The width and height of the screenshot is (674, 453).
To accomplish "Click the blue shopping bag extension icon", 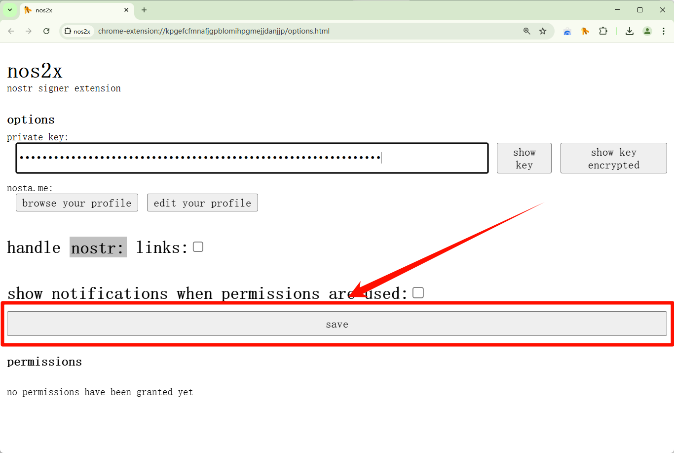I will click(567, 31).
